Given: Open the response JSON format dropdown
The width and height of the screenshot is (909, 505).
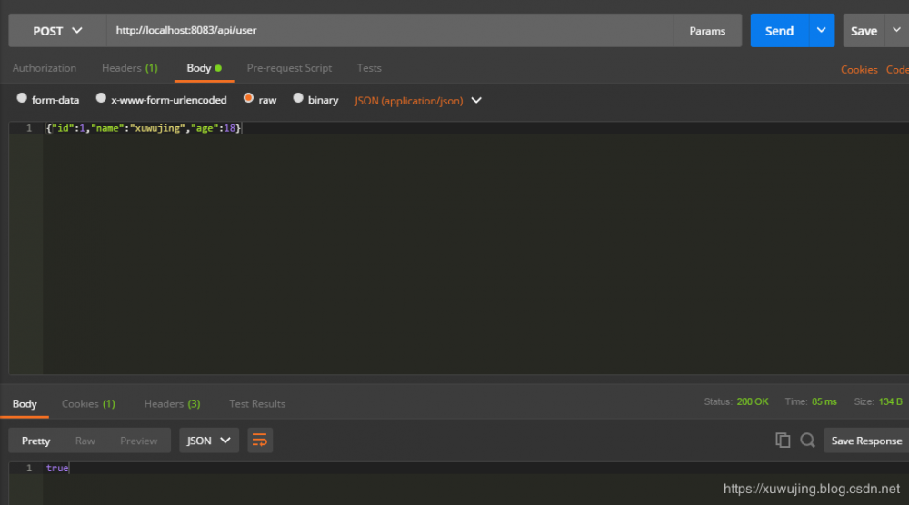Looking at the screenshot, I should (209, 441).
